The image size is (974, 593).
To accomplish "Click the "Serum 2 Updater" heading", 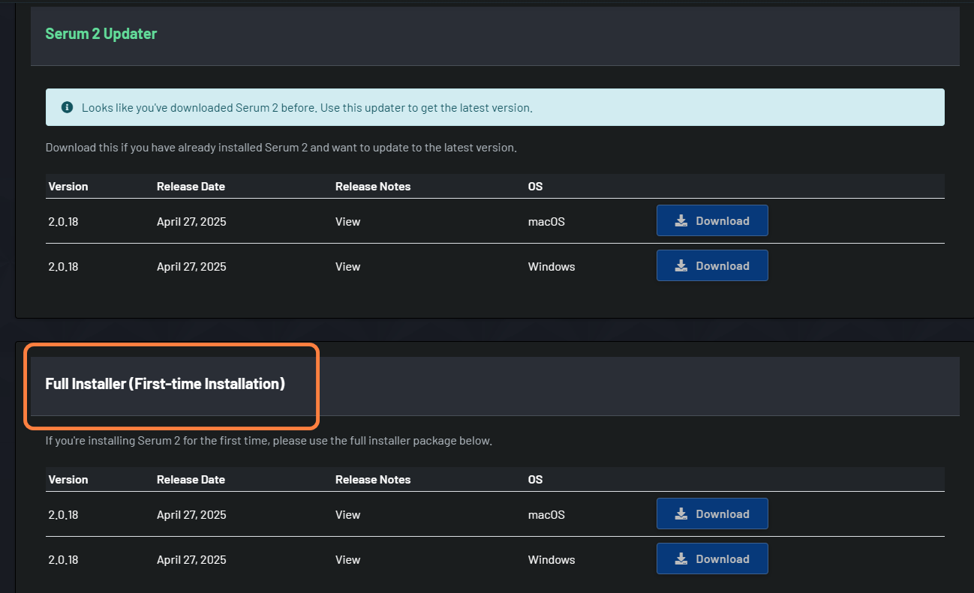I will 101,34.
